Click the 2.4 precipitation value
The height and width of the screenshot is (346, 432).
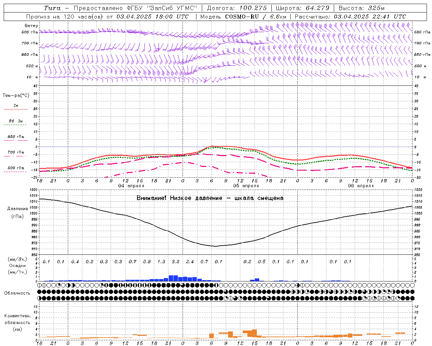[190, 262]
